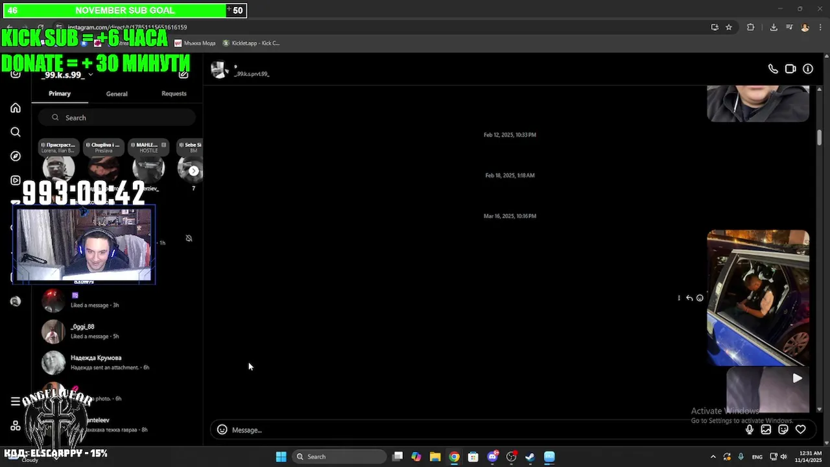
Task: Open Chrome three-dot menu
Action: click(x=820, y=27)
